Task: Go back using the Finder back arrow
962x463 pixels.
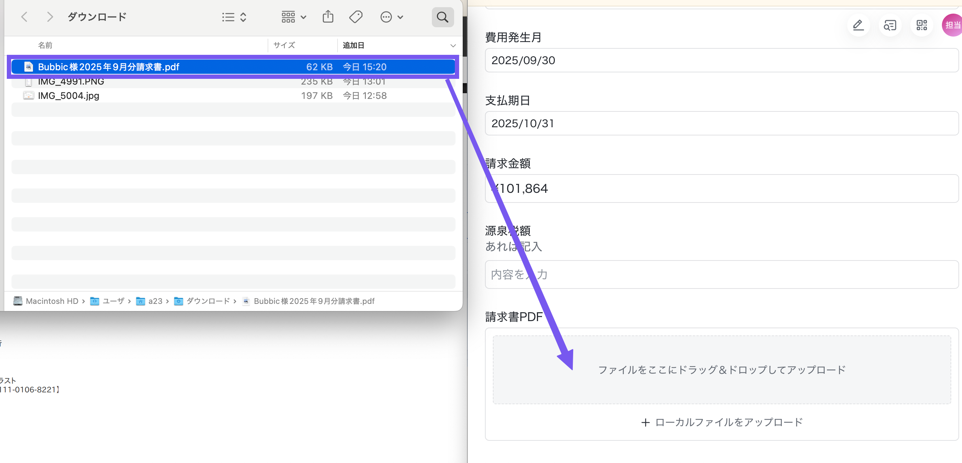Action: click(x=24, y=16)
